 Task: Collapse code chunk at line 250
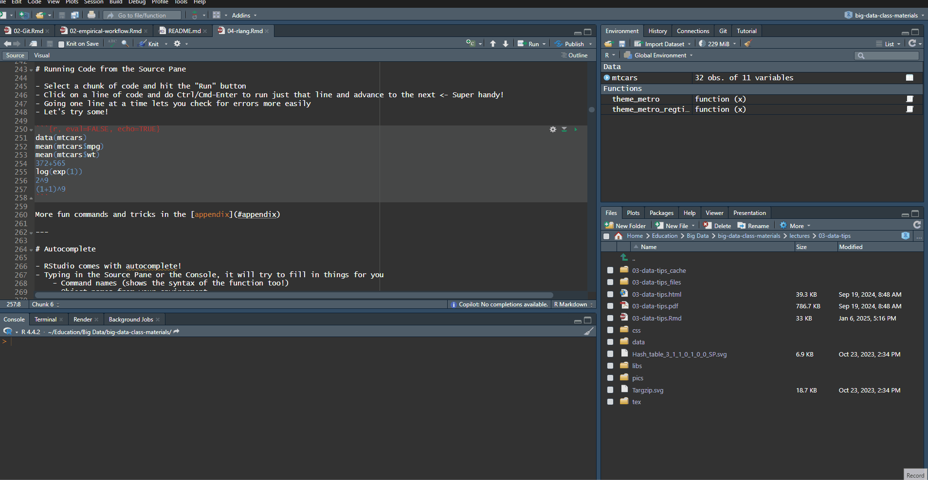(x=31, y=130)
